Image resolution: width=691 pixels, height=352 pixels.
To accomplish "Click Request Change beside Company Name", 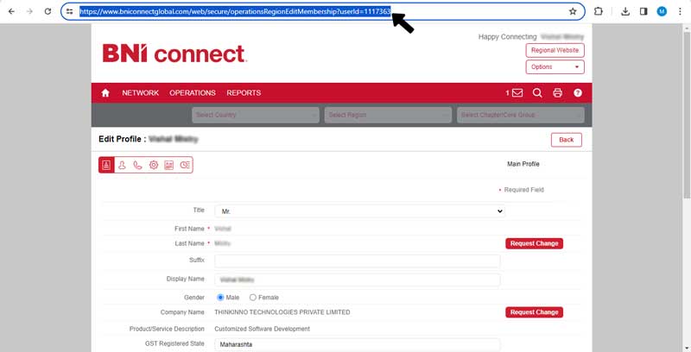I will click(534, 312).
